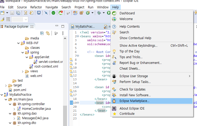The image size is (197, 126).
Task: Click the Save icon in toolbar
Action: click(x=12, y=13)
